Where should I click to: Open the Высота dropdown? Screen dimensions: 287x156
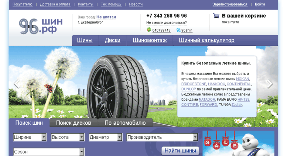pos(68,137)
